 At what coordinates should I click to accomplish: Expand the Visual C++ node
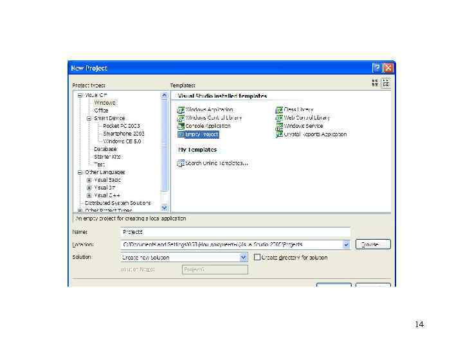[x=89, y=195]
